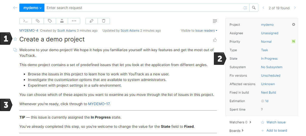Click the copy icon beside description

[15, 50]
